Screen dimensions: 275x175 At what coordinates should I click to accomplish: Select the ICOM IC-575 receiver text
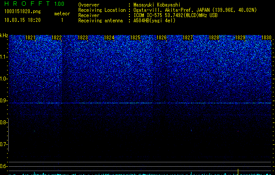pyautogui.click(x=175, y=15)
